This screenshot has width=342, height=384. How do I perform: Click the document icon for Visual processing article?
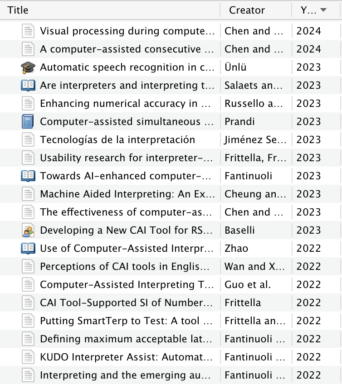(28, 31)
